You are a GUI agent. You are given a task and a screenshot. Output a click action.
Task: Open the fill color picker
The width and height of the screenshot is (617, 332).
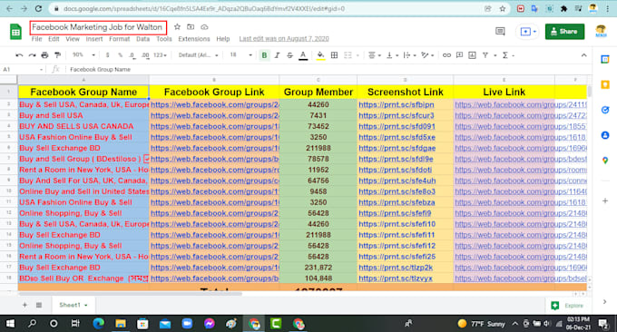[320, 55]
